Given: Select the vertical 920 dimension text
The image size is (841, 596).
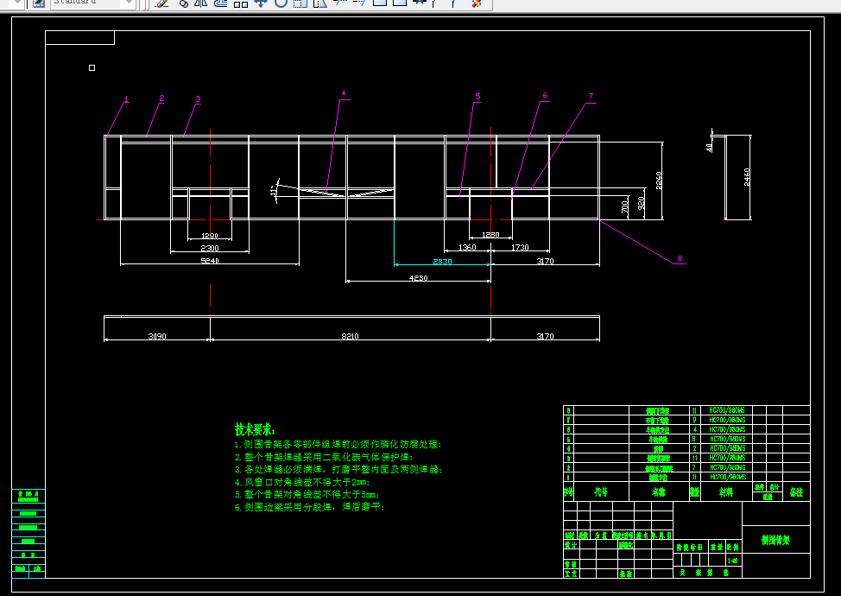Looking at the screenshot, I should pyautogui.click(x=641, y=203).
